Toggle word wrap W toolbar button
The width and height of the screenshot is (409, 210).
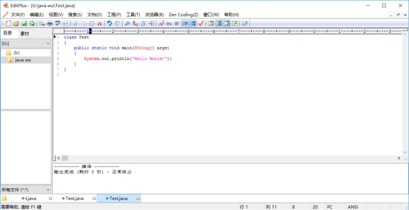(x=177, y=23)
